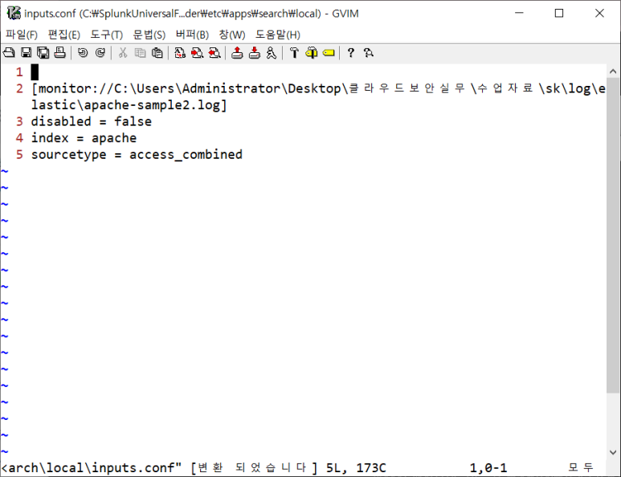
Task: Open the 파일(F) menu
Action: click(x=22, y=35)
